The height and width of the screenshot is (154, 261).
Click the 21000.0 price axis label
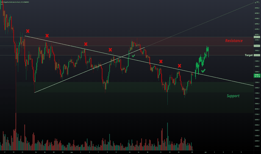click(x=257, y=146)
